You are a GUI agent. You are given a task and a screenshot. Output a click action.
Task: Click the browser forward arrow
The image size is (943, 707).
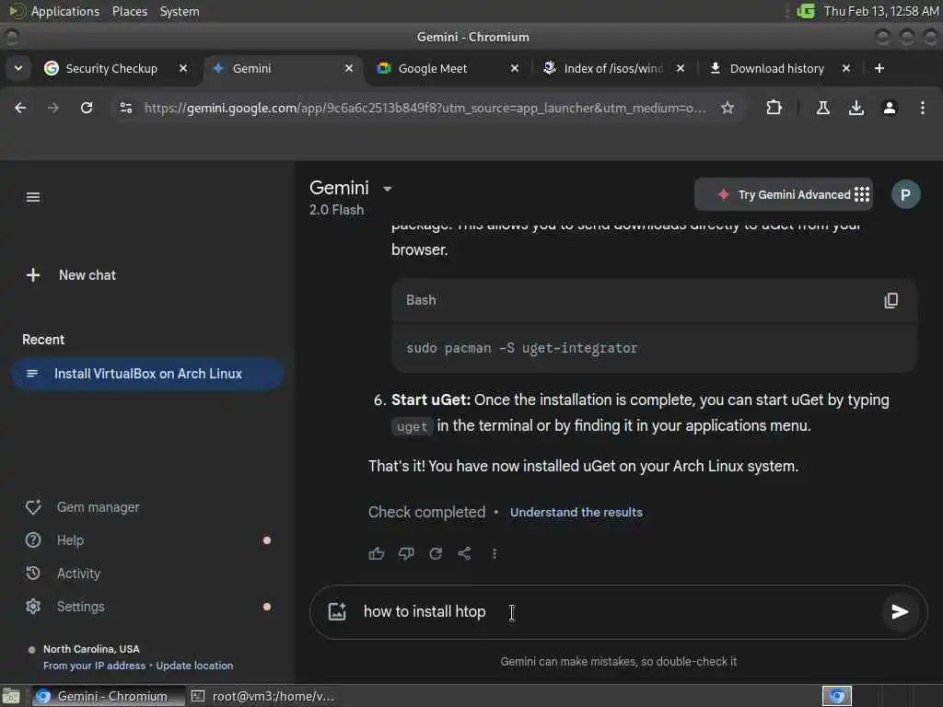coord(52,108)
